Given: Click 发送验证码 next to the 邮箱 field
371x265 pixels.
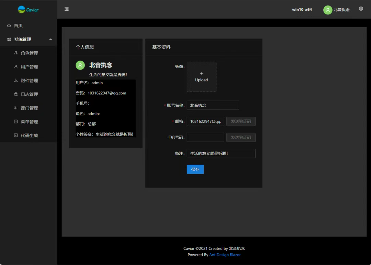Looking at the screenshot, I should tap(241, 121).
